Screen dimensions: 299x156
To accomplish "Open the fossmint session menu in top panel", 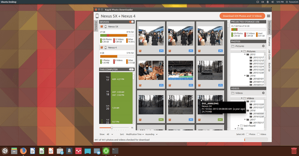I will click(292, 2).
